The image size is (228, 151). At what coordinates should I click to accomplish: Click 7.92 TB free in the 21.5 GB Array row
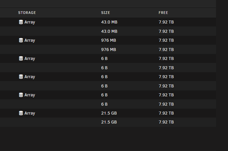[x=166, y=113]
